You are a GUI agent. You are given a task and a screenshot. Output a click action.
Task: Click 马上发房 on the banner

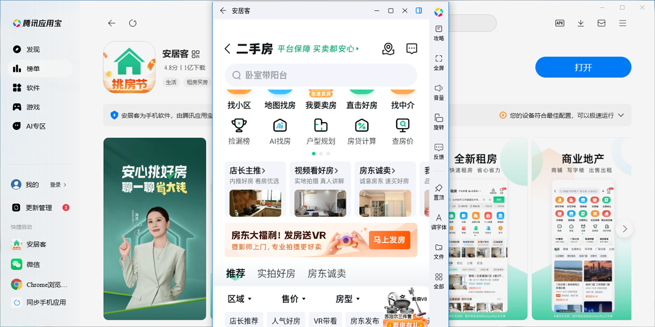[x=389, y=240]
